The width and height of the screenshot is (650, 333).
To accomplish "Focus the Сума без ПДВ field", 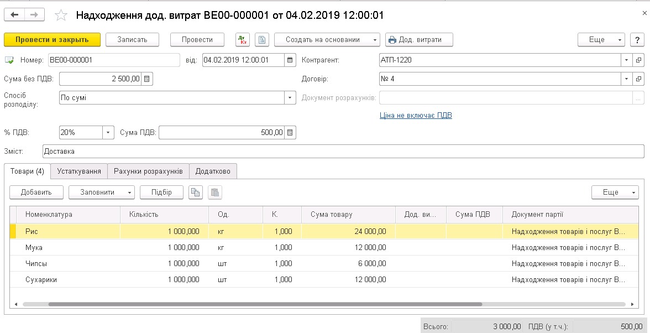I will [101, 79].
